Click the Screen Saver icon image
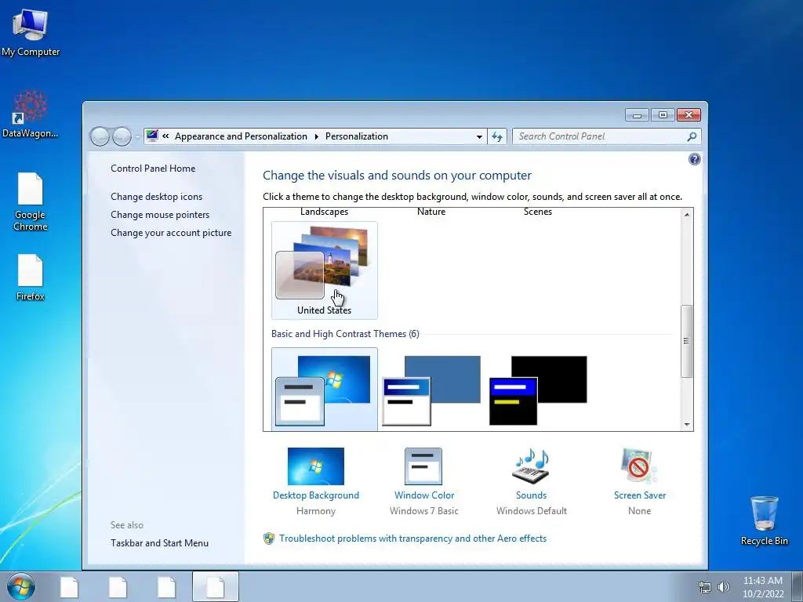Screen dimensions: 803x602 coord(639,466)
